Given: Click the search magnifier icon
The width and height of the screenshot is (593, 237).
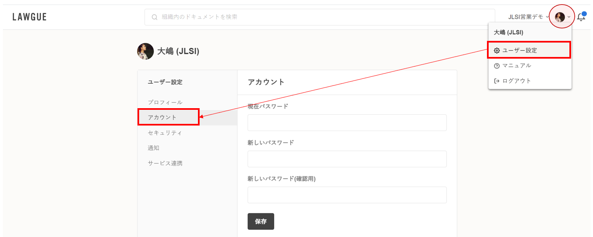Looking at the screenshot, I should pyautogui.click(x=154, y=17).
